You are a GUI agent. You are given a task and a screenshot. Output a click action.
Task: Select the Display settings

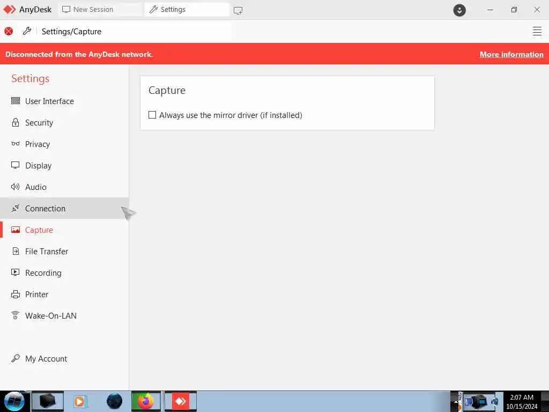(x=64, y=165)
